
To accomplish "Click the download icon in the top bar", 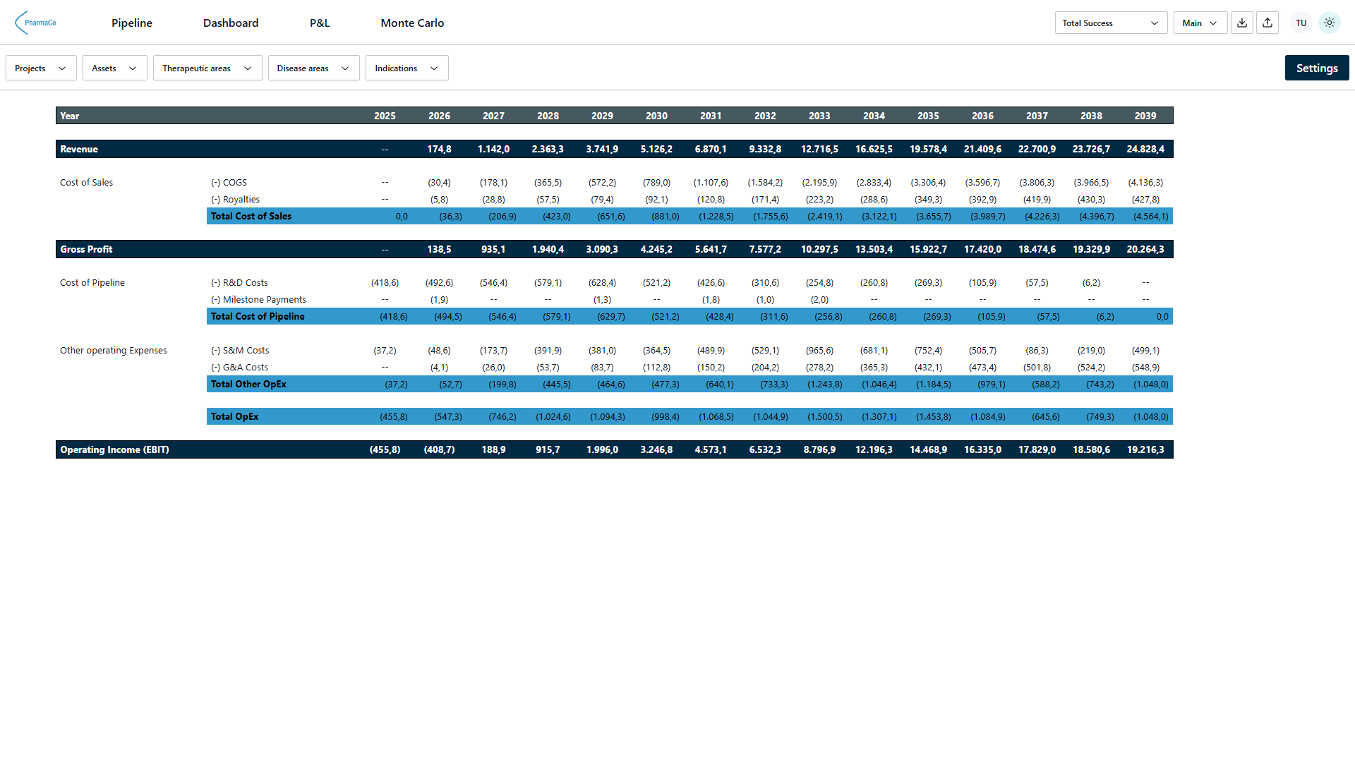I will pos(1241,22).
